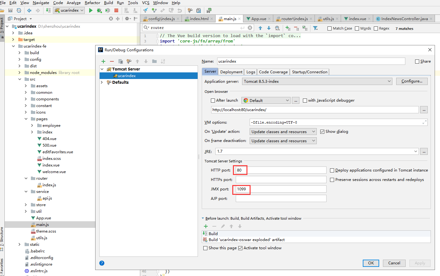Expand node_modules folder in project tree
This screenshot has width=440, height=276.
click(20, 73)
